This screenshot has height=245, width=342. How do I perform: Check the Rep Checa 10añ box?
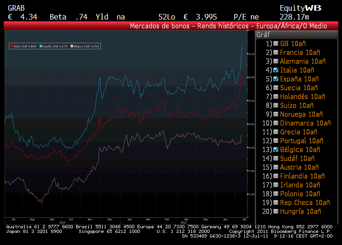(x=276, y=202)
